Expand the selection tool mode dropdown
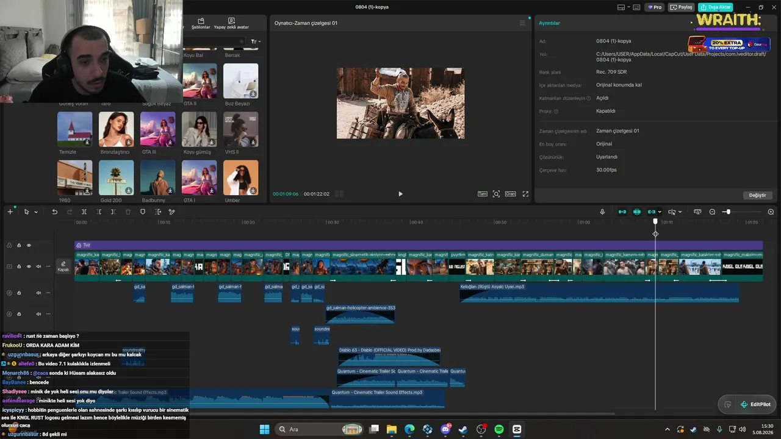781x439 pixels. 36,212
